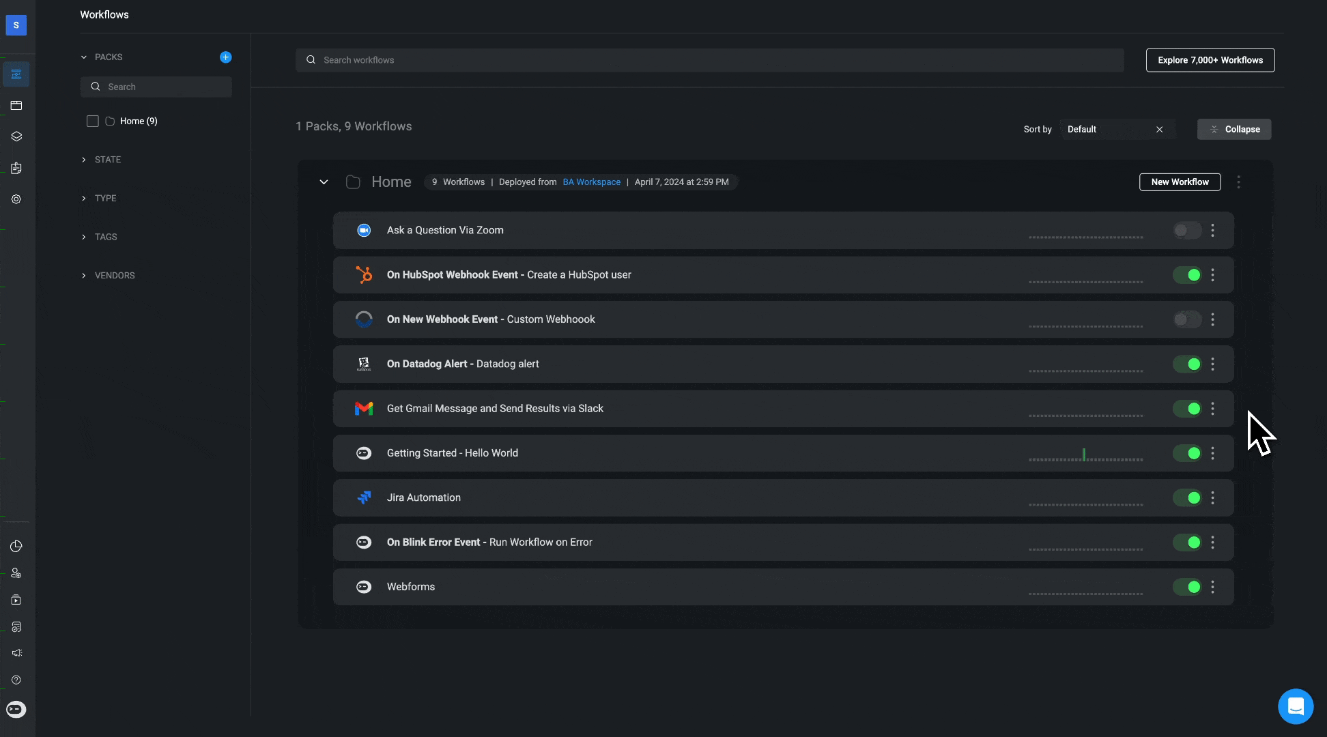This screenshot has width=1327, height=737.
Task: Disable the Datadog alert workflow toggle
Action: coord(1187,364)
